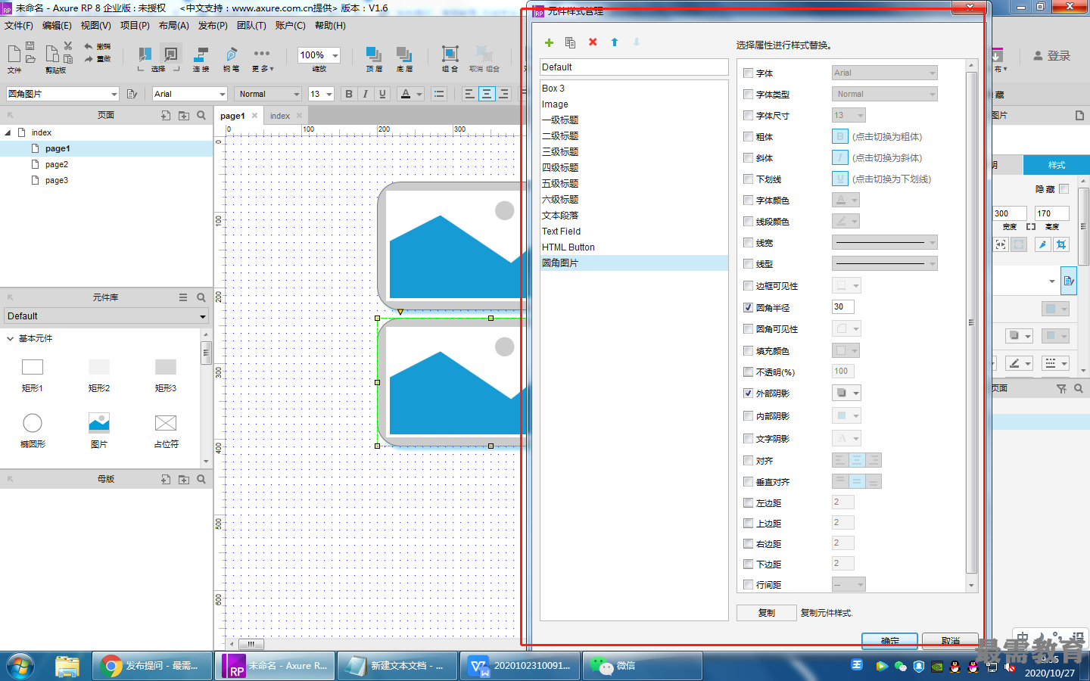Click the corner radius 30 field
Screen dimensions: 1090x681
[x=843, y=307]
